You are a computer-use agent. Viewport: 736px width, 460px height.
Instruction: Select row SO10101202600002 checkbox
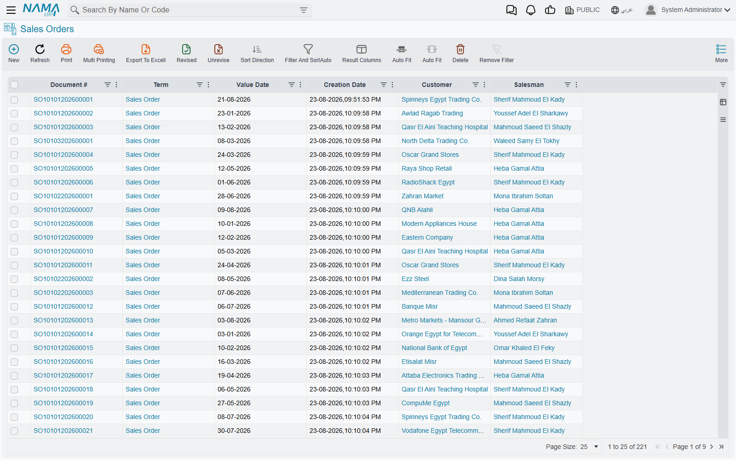coord(14,114)
